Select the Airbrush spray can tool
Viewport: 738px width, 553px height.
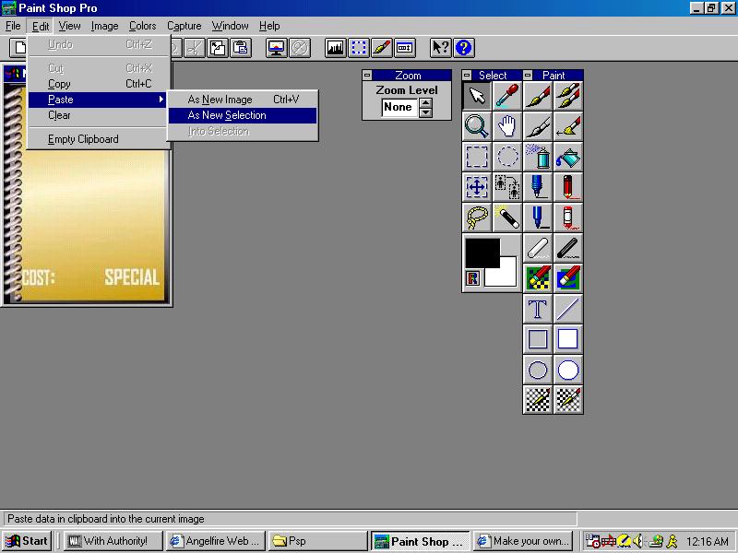click(538, 157)
